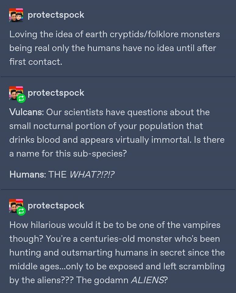Click the avatar on the first protectspock post
Image resolution: width=236 pixels, height=293 pixels.
[x=16, y=15]
